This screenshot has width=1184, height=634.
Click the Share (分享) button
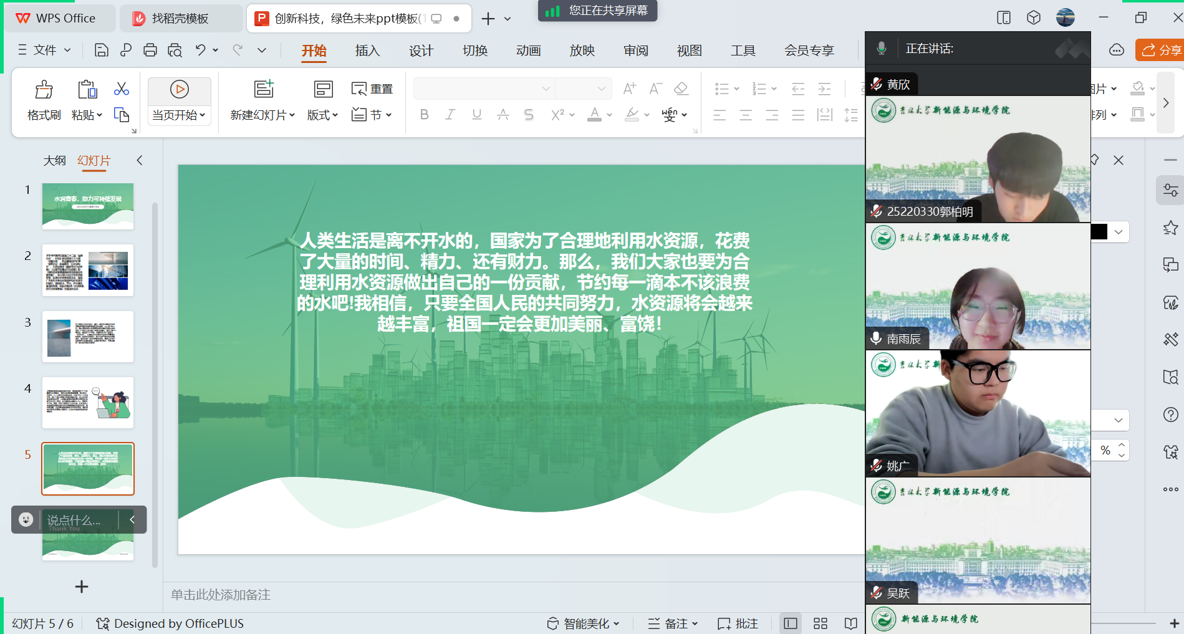1161,50
